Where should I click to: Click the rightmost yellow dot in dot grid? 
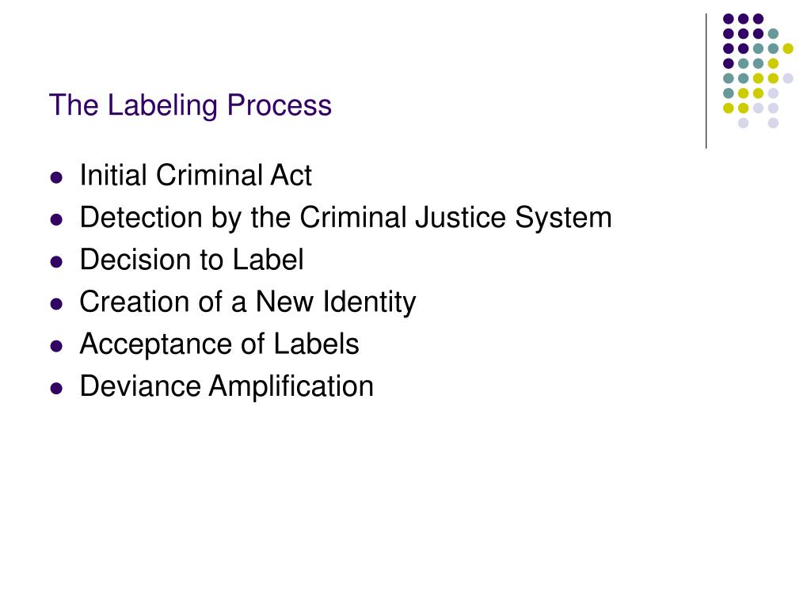click(788, 48)
